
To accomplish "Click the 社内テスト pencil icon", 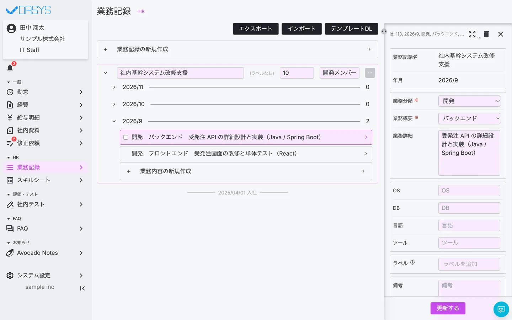I will pos(10,204).
